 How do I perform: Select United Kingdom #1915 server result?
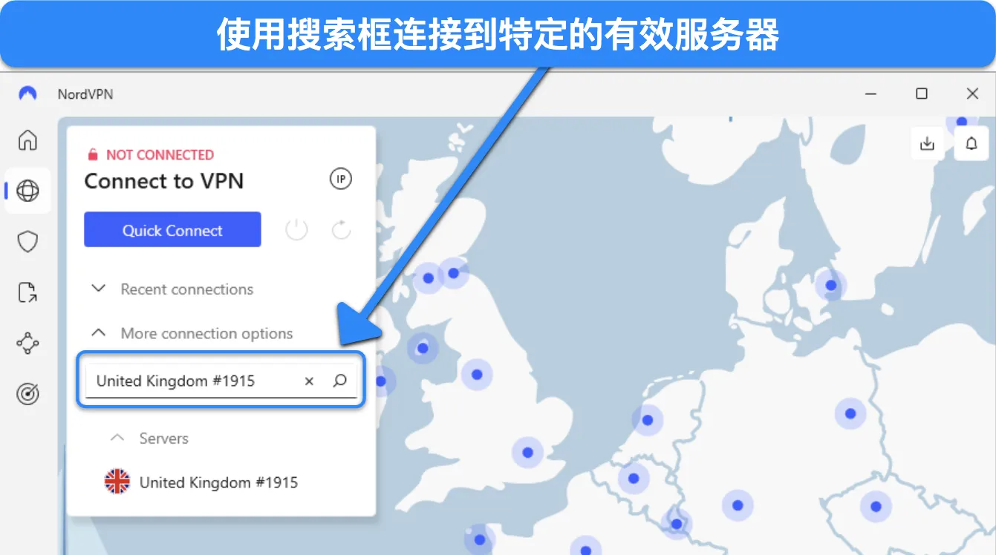(x=201, y=482)
